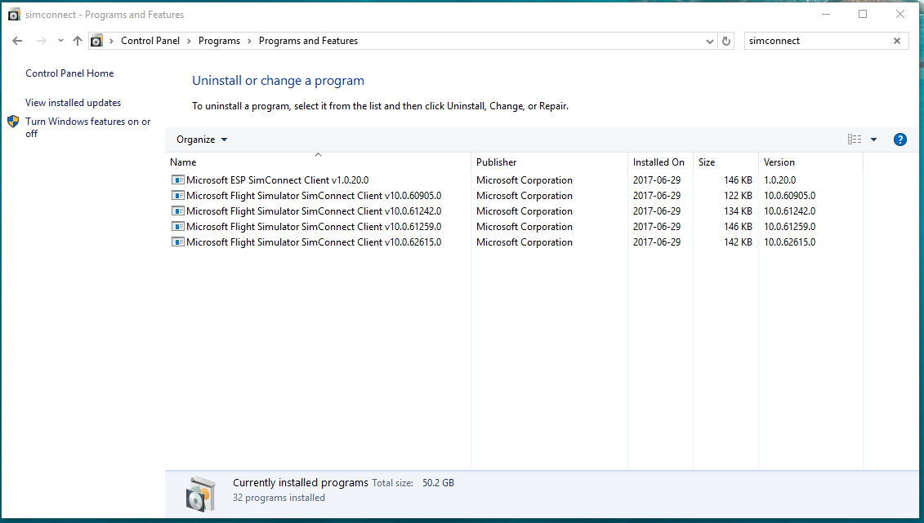The image size is (924, 523).
Task: Navigate to Programs breadcrumb
Action: (219, 41)
